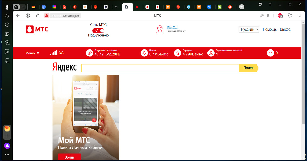The image size is (307, 161).
Task: Switch to the muted speaker tab
Action: coord(116,7)
